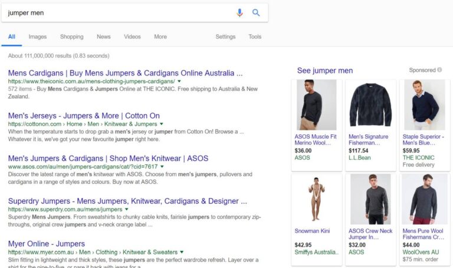The width and height of the screenshot is (453, 268).
Task: Click the search box containing jumper men
Action: pos(134,13)
